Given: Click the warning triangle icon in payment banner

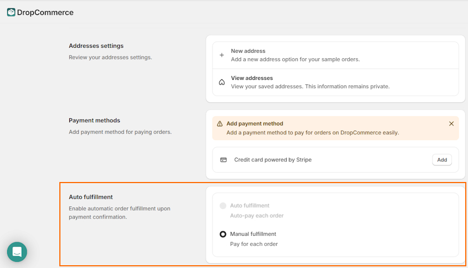Looking at the screenshot, I should point(220,124).
